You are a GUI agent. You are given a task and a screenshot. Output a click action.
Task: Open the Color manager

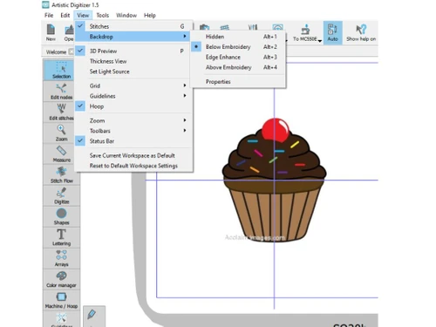coord(61,279)
